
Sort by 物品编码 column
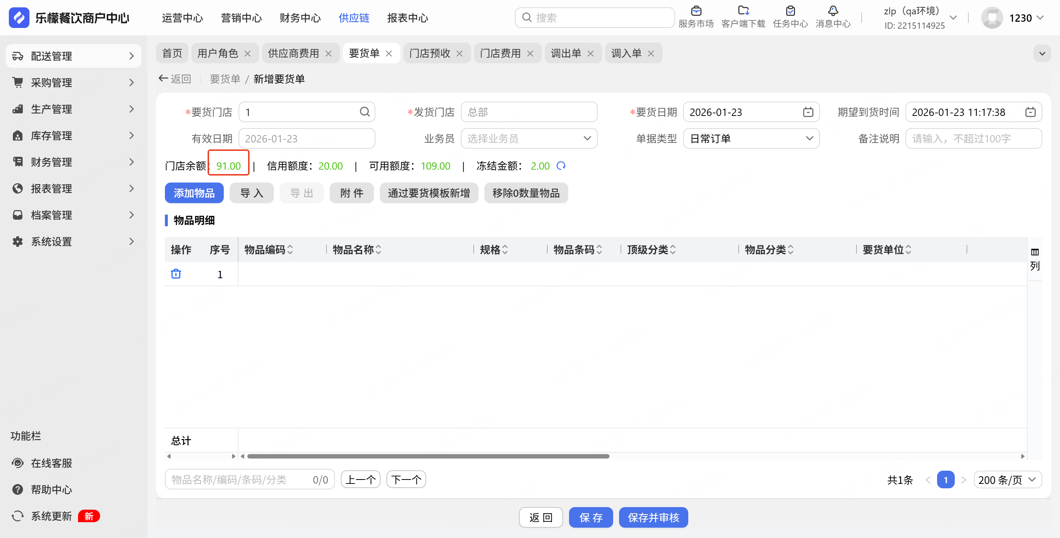tap(290, 249)
